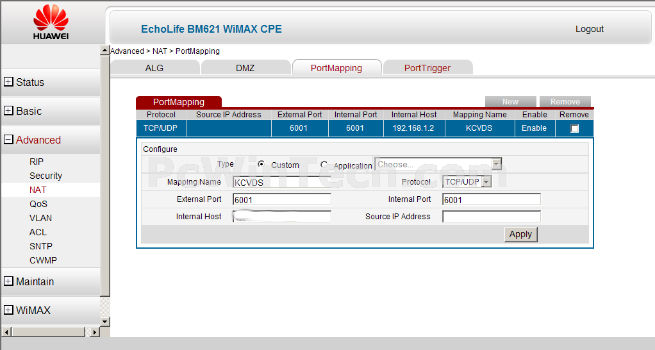Tick the Remove checkbox for KCVDS row

[574, 129]
